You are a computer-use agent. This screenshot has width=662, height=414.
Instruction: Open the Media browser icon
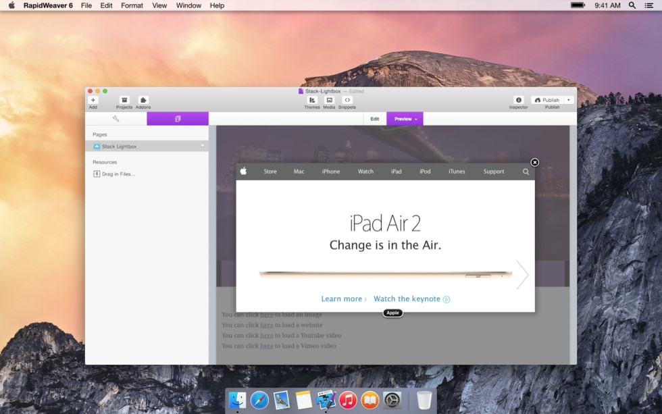tap(330, 100)
